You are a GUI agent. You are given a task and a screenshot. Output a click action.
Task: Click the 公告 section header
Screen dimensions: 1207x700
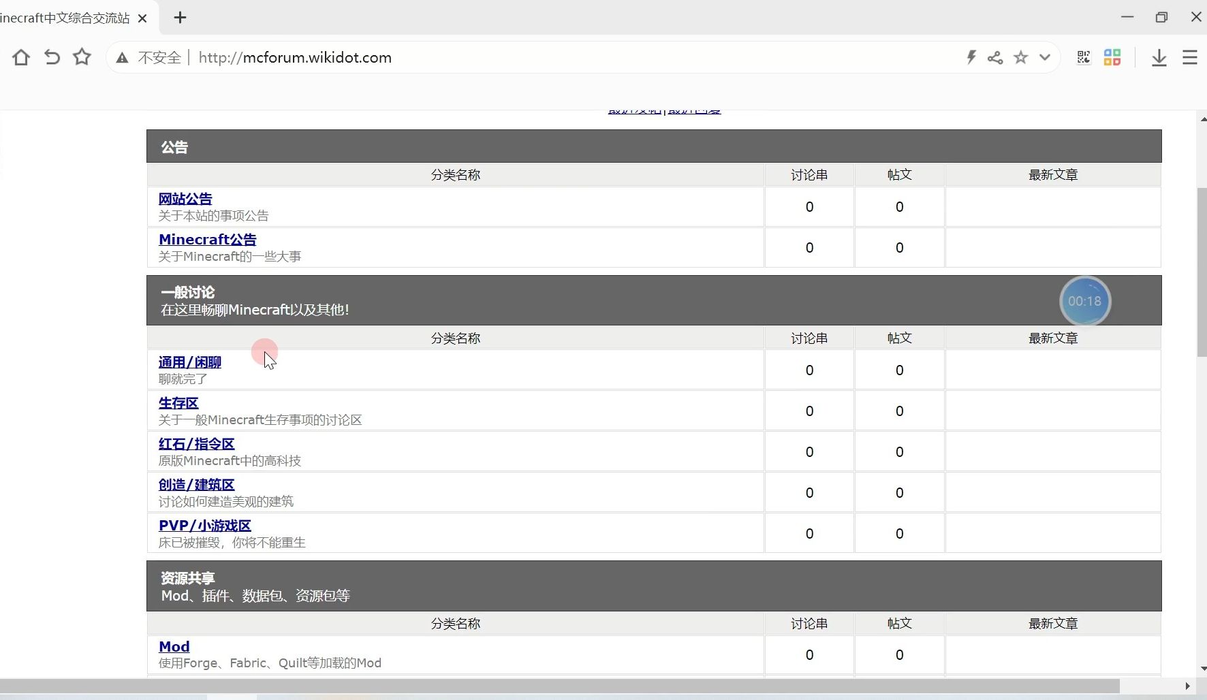(x=654, y=146)
